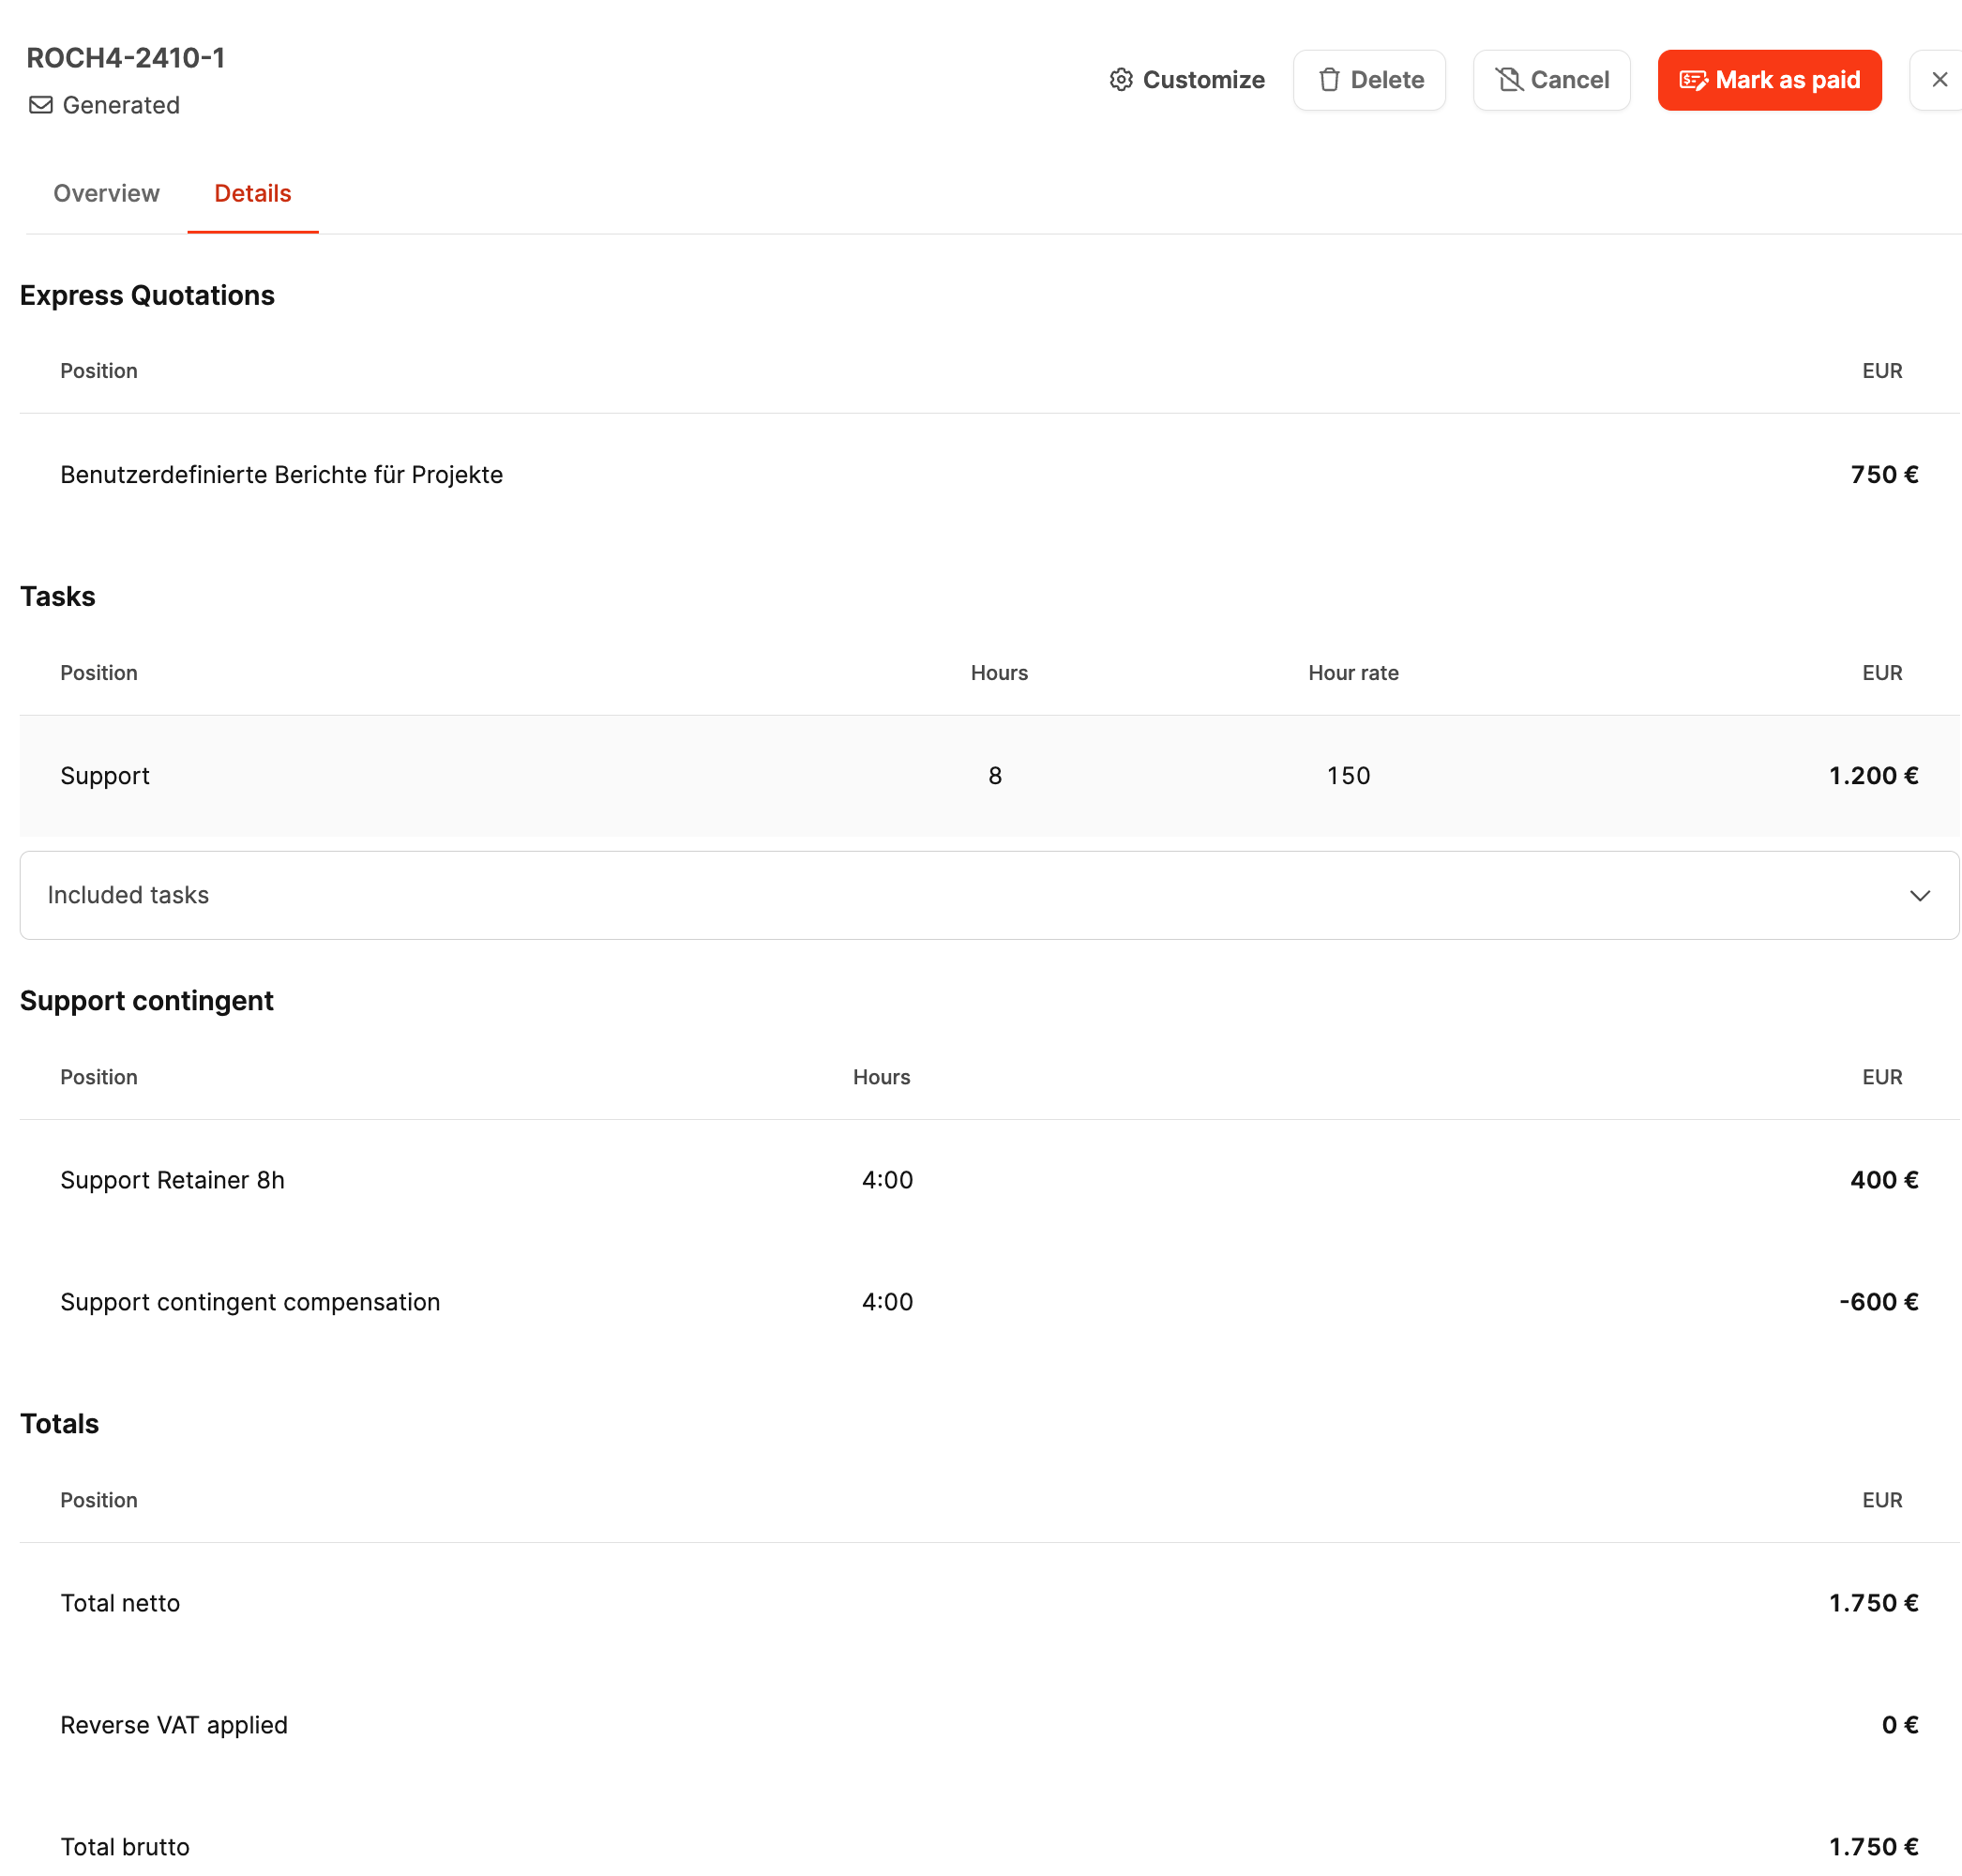This screenshot has height=1876, width=1962.
Task: Click the Mark as paid icon
Action: pyautogui.click(x=1692, y=80)
